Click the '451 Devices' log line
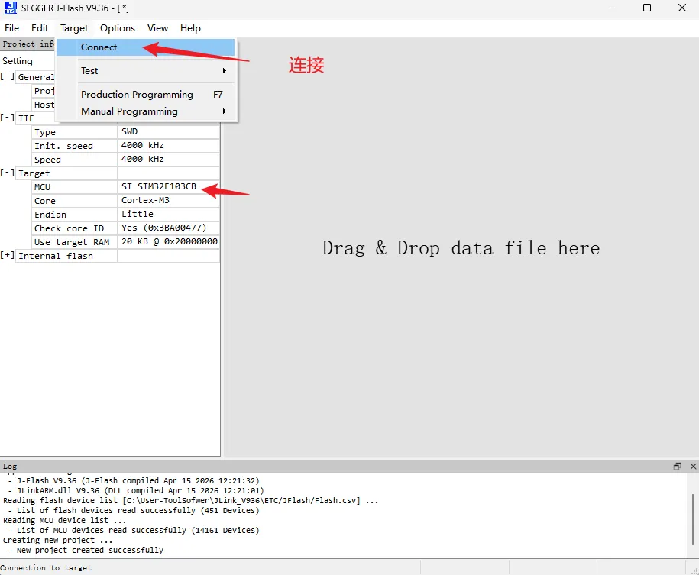Image resolution: width=699 pixels, height=575 pixels. click(133, 510)
